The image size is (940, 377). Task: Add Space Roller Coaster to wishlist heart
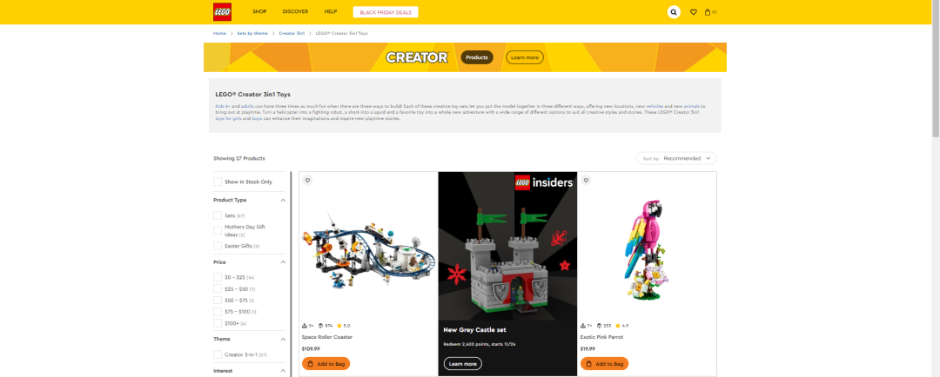point(307,180)
